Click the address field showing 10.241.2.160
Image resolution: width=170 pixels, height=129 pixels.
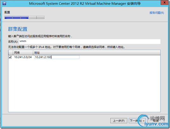point(57,57)
